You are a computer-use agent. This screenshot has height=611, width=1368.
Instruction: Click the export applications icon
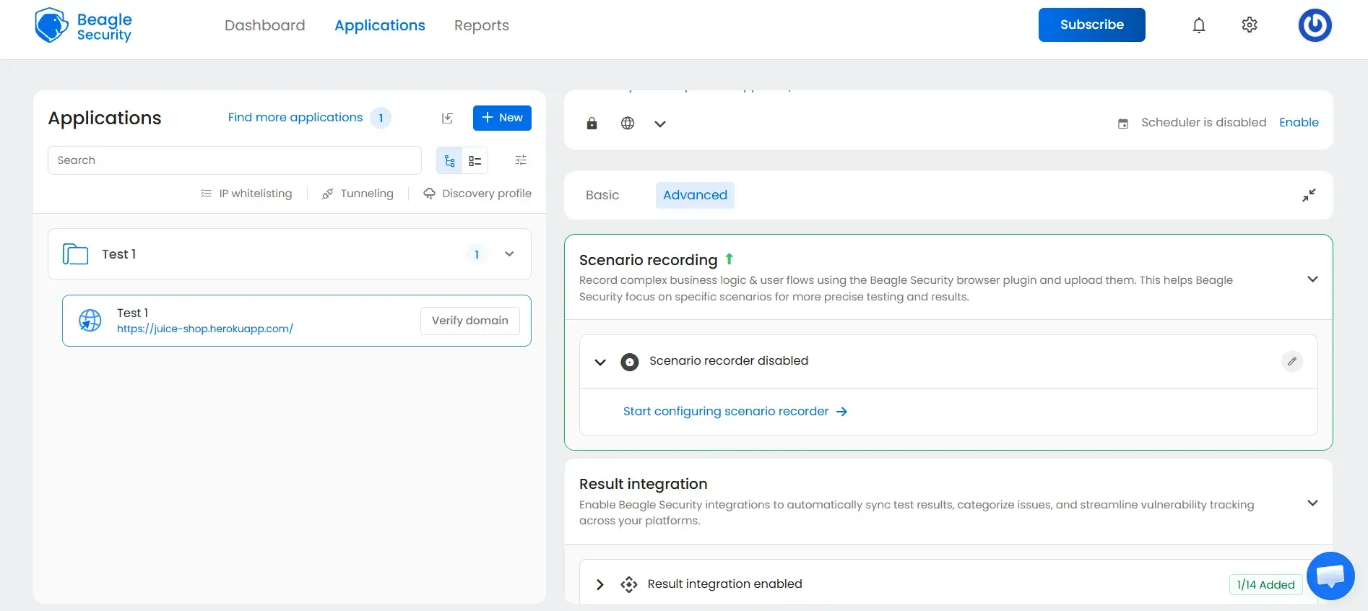[x=448, y=118]
